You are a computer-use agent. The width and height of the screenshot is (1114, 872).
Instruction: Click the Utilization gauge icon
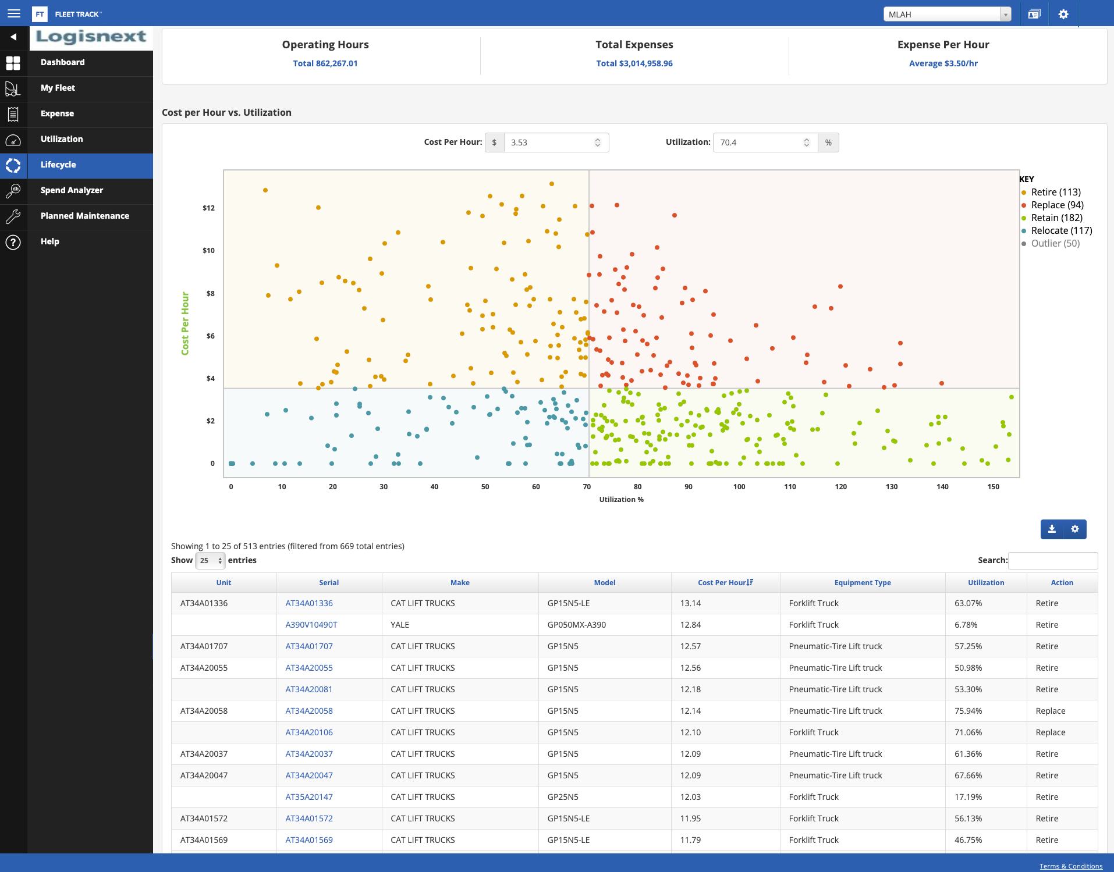pos(13,140)
